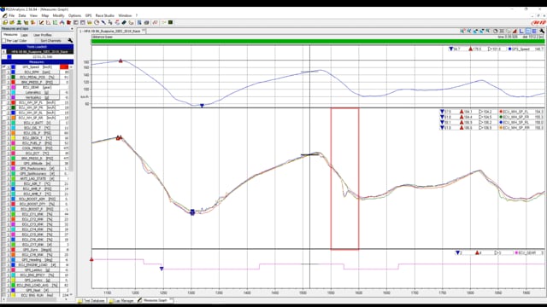
Task: Click the first green zoom icon in graph toolbar
Action: tap(462, 32)
